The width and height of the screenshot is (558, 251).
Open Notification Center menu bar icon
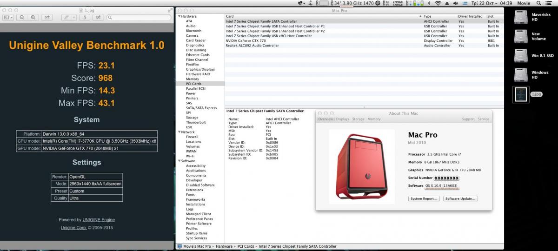point(550,3)
